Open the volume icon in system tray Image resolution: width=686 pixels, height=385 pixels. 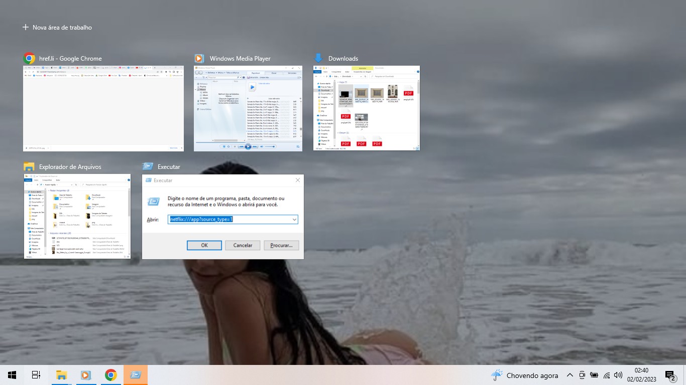click(618, 375)
